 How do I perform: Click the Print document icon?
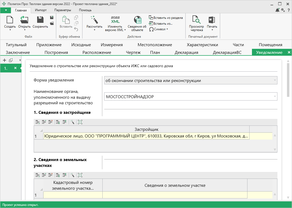click(x=212, y=20)
